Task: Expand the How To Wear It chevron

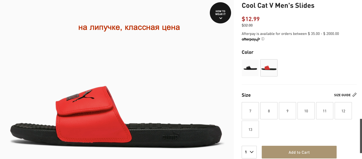Action: pyautogui.click(x=220, y=18)
